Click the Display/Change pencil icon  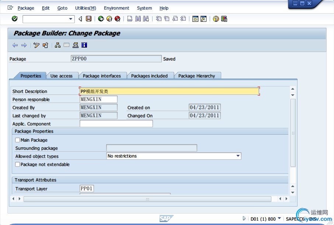[x=36, y=45]
